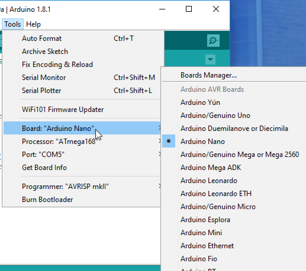This screenshot has height=271, width=306.
Task: Choose Burn Bootloader
Action: [x=82, y=200]
